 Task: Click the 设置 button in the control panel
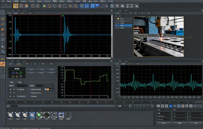(x=20, y=82)
